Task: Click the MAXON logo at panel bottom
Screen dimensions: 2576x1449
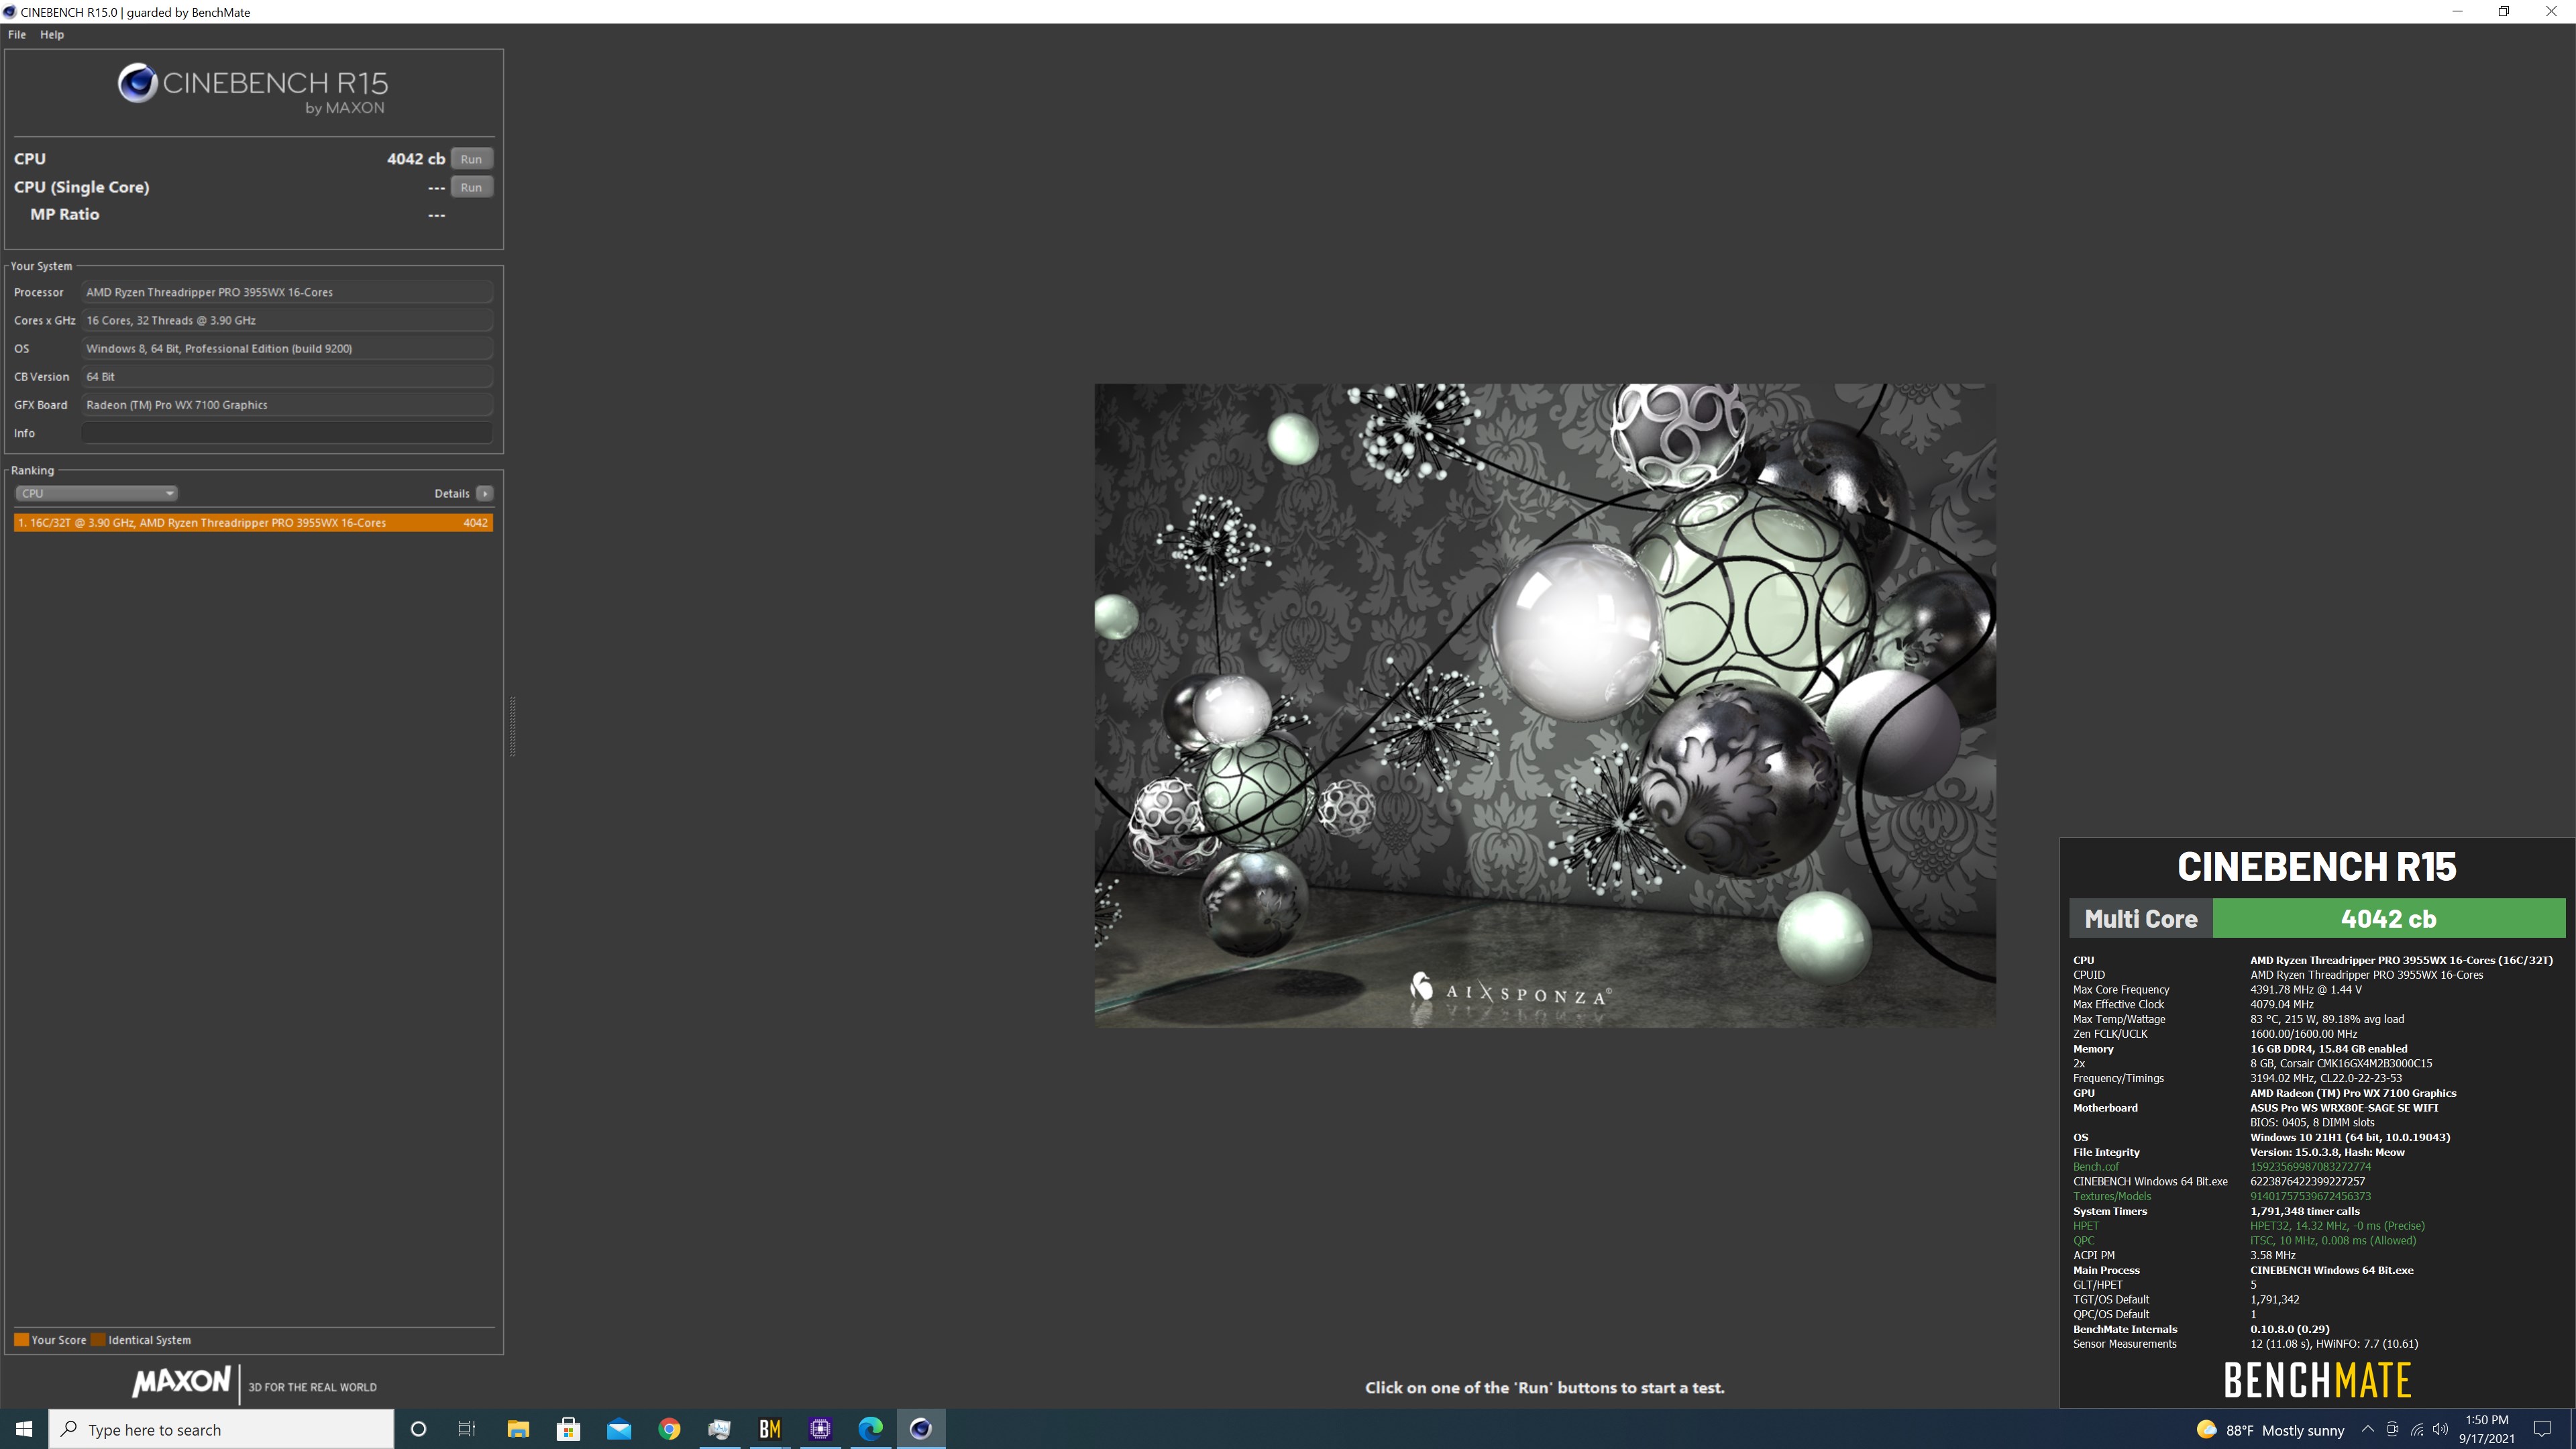Action: [182, 1382]
